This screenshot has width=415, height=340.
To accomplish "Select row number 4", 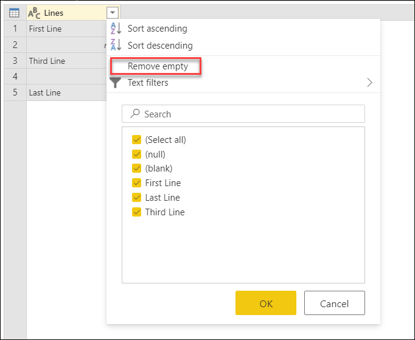I will [x=15, y=77].
